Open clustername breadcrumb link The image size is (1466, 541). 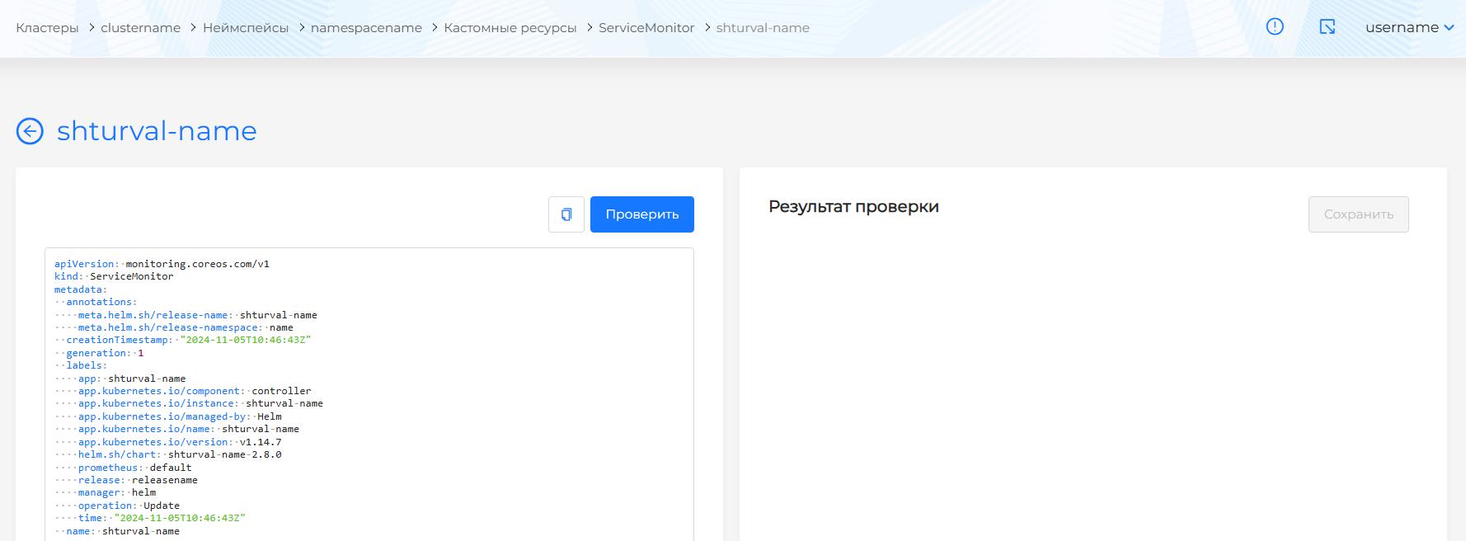pos(140,28)
